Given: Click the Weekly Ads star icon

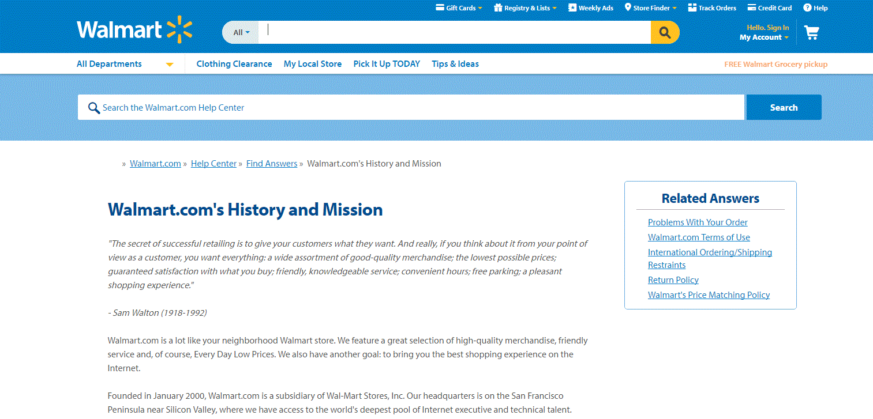Looking at the screenshot, I should coord(572,8).
